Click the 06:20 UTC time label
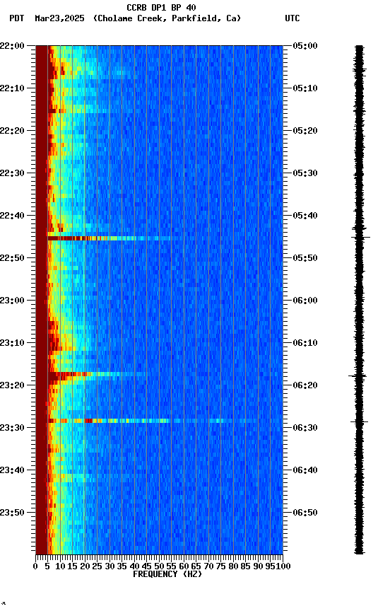 (x=305, y=386)
